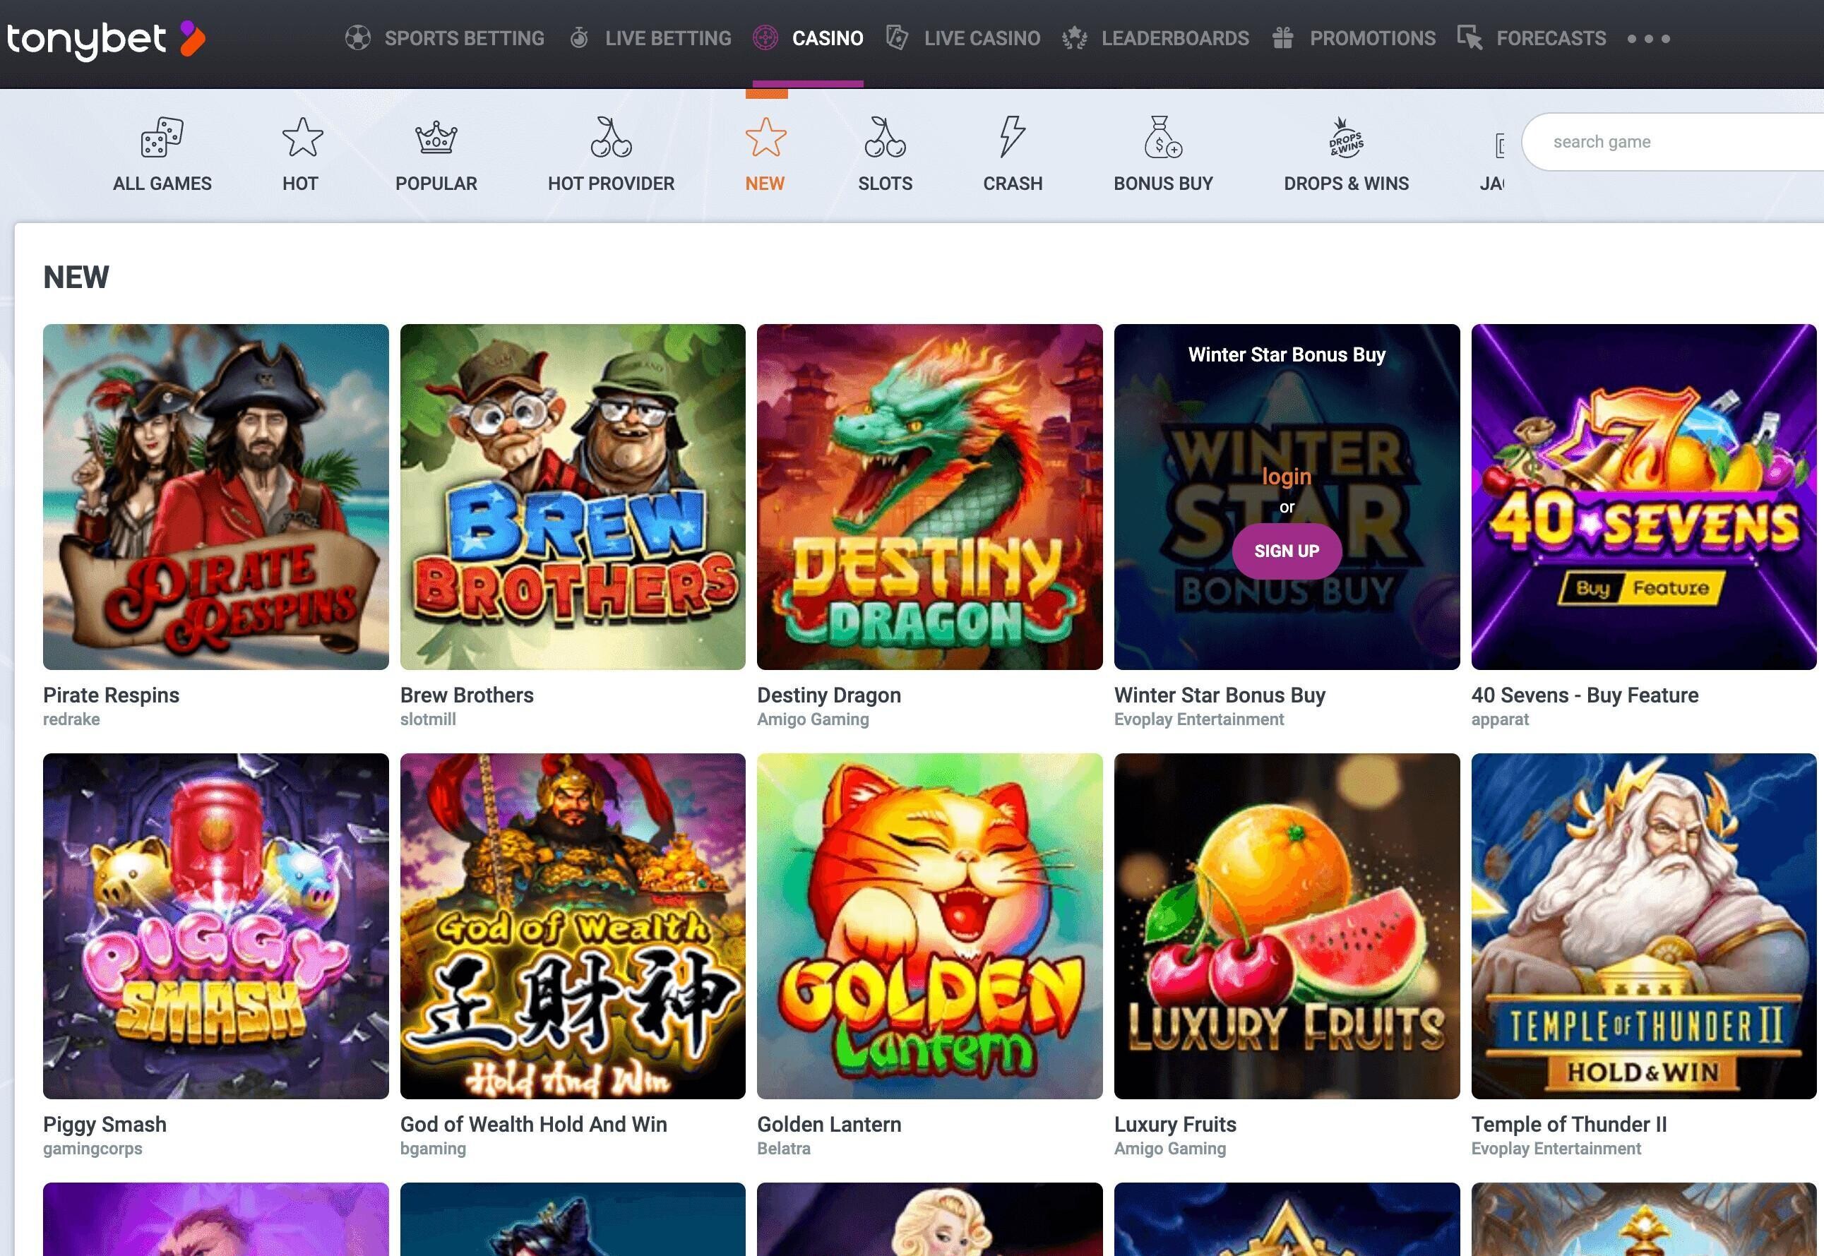Click the Hot star icon

(302, 137)
